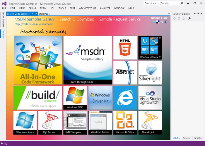This screenshot has height=146, width=205.
Task: Click the MSDN Samples Gallery heading link
Action: (35, 19)
